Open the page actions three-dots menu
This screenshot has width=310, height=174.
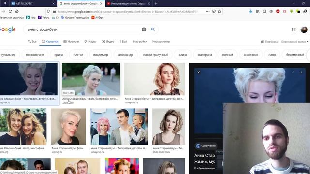(208, 11)
